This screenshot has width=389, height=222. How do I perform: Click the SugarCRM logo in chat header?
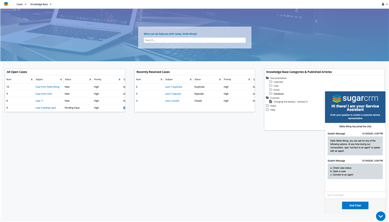pyautogui.click(x=355, y=99)
